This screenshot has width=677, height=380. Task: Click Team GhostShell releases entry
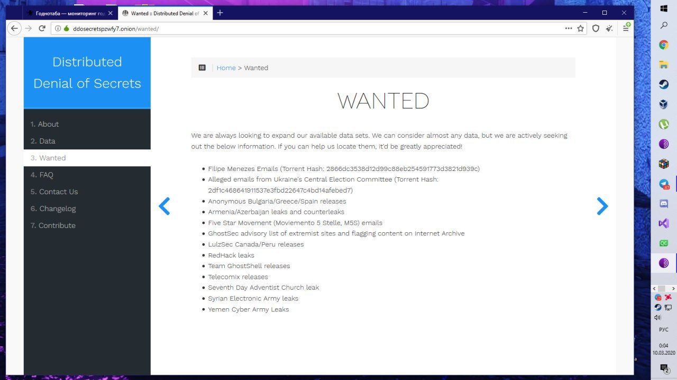(x=249, y=266)
